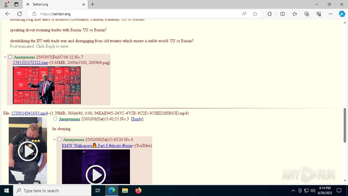Open Settings and more menu
This screenshot has height=196, width=348.
[x=331, y=14]
